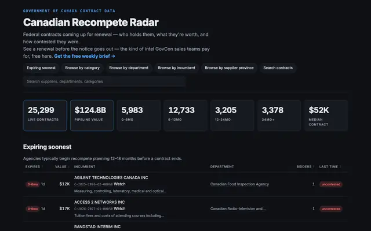Sort the table by Expires column
The image size is (371, 231).
coord(34,167)
